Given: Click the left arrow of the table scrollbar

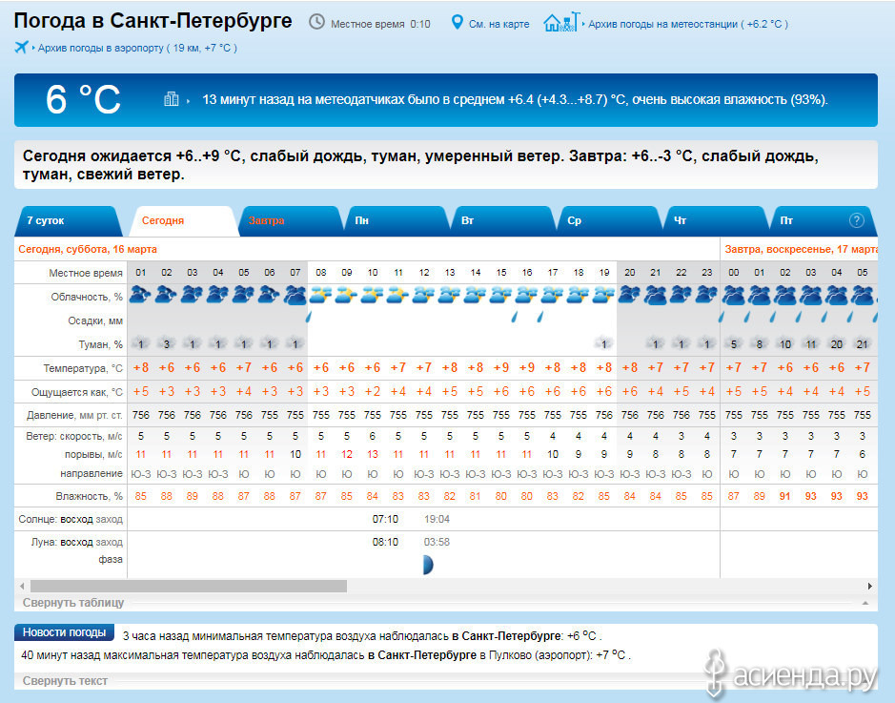Looking at the screenshot, I should (x=22, y=586).
